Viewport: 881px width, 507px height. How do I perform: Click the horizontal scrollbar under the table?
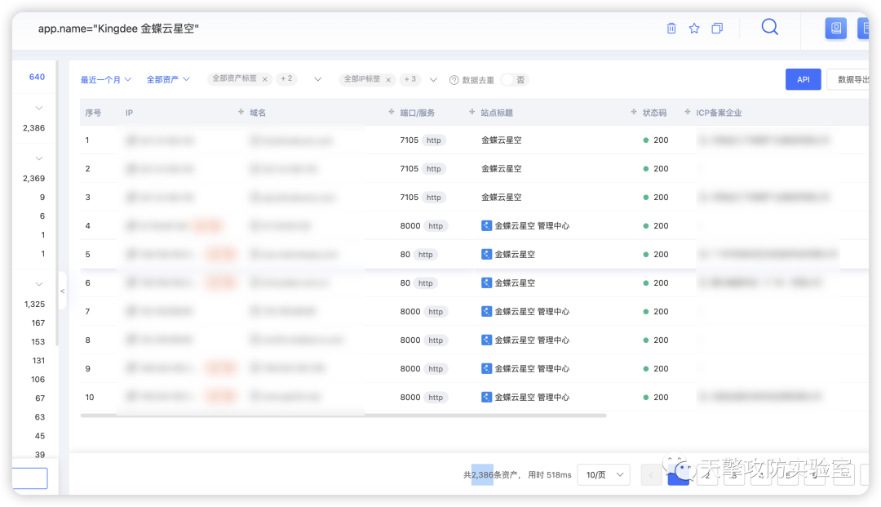point(343,416)
